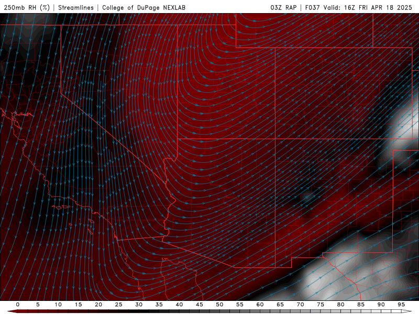Click the '90' color bar label
The height and width of the screenshot is (314, 419).
pyautogui.click(x=381, y=305)
